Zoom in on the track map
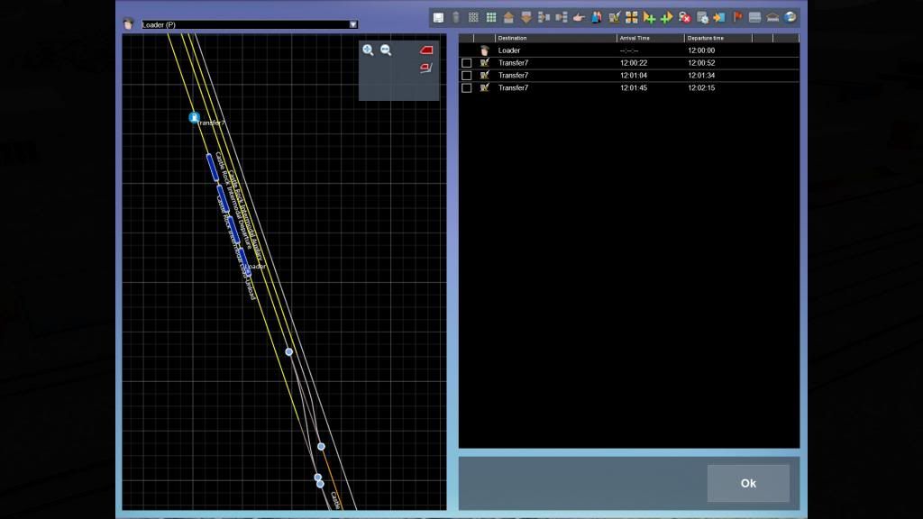The image size is (923, 519). tap(368, 50)
